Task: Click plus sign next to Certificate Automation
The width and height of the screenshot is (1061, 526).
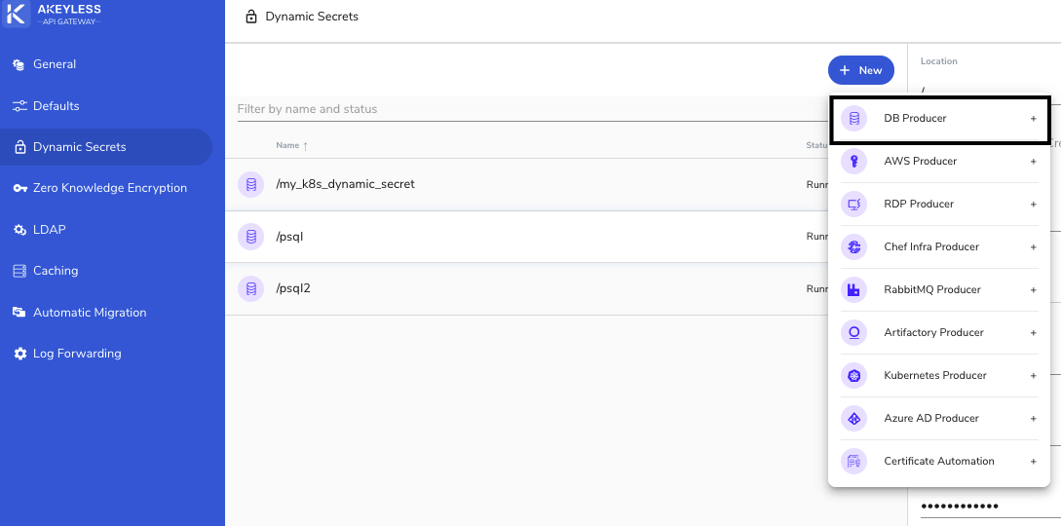Action: click(x=1034, y=462)
